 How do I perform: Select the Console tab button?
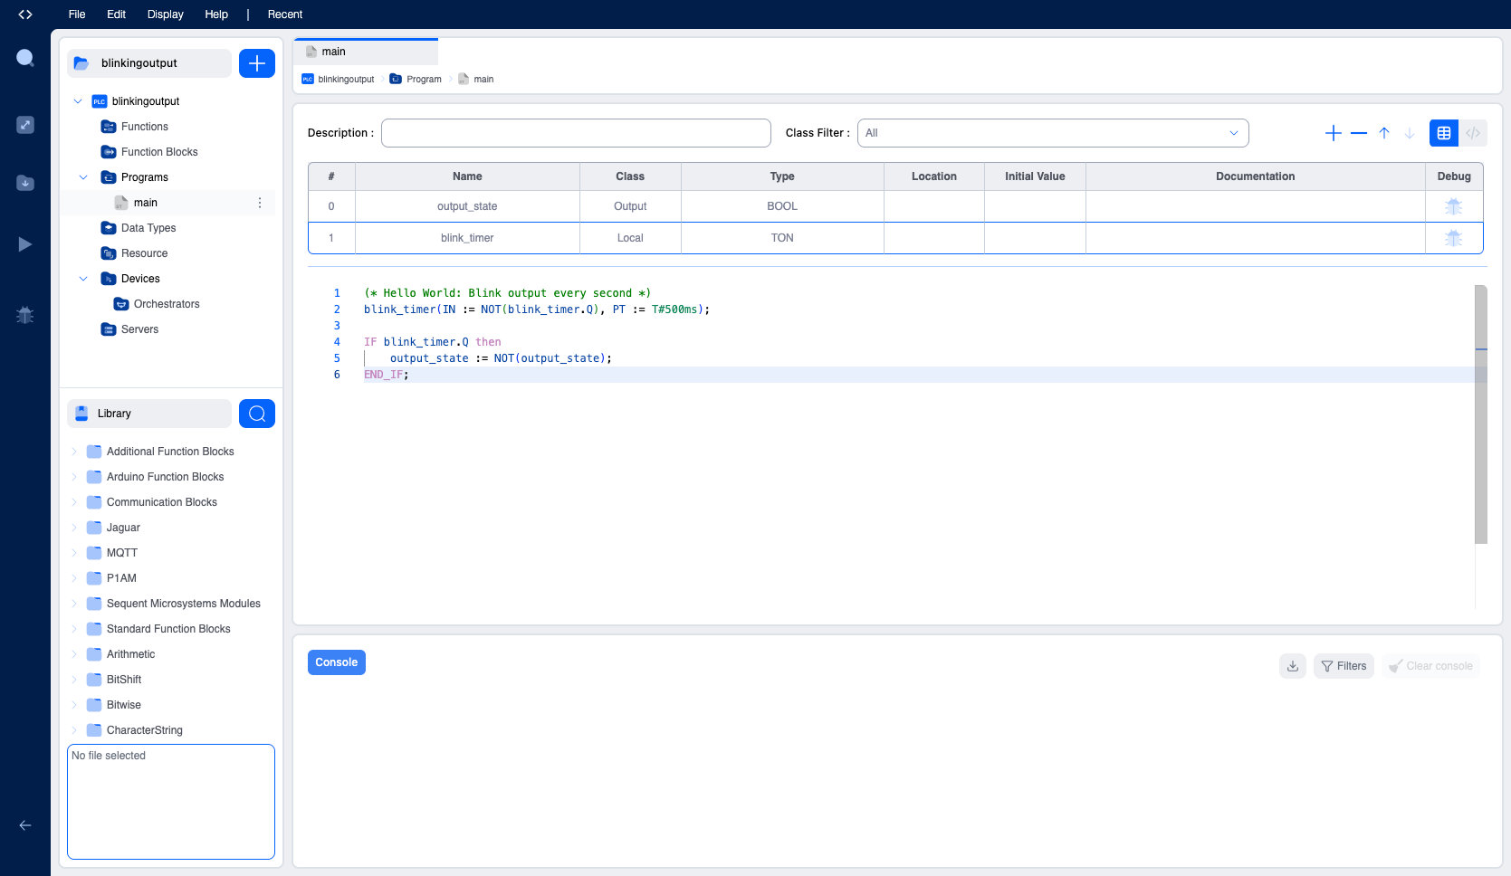point(337,662)
